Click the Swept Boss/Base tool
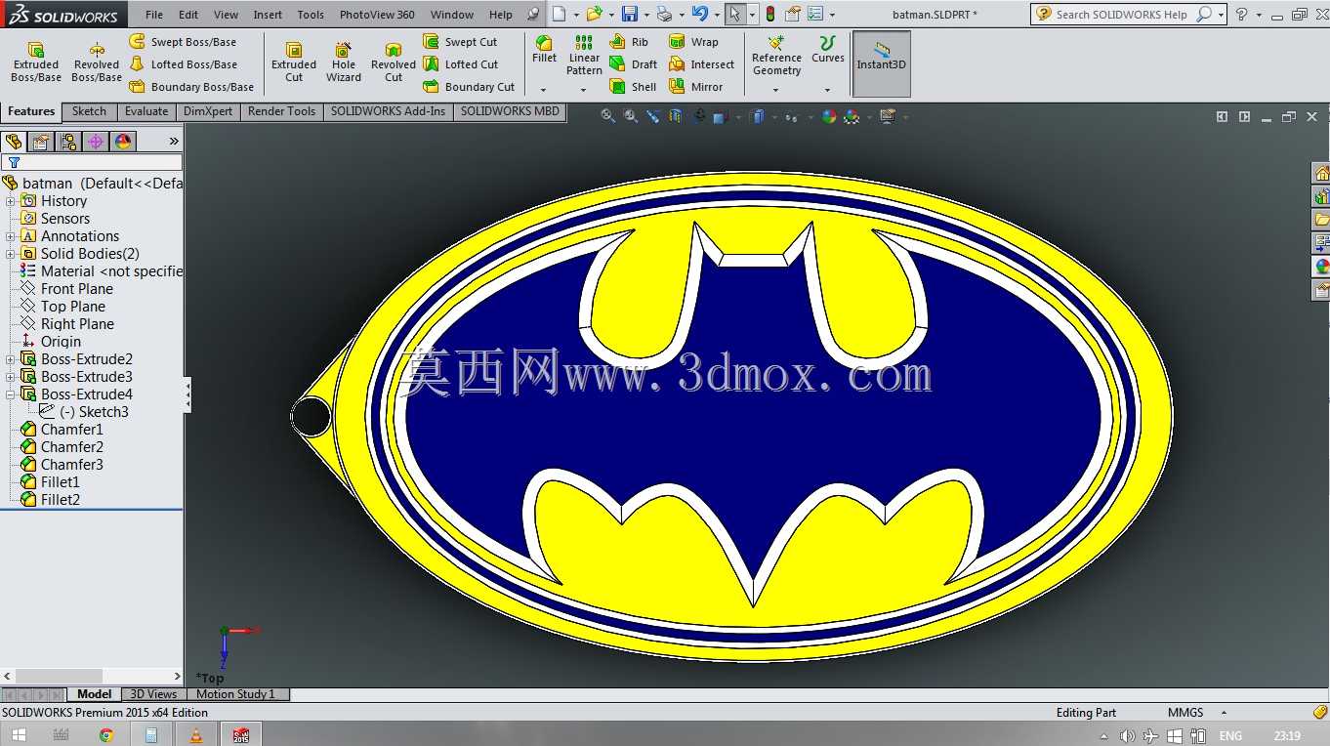The image size is (1330, 746). click(184, 42)
